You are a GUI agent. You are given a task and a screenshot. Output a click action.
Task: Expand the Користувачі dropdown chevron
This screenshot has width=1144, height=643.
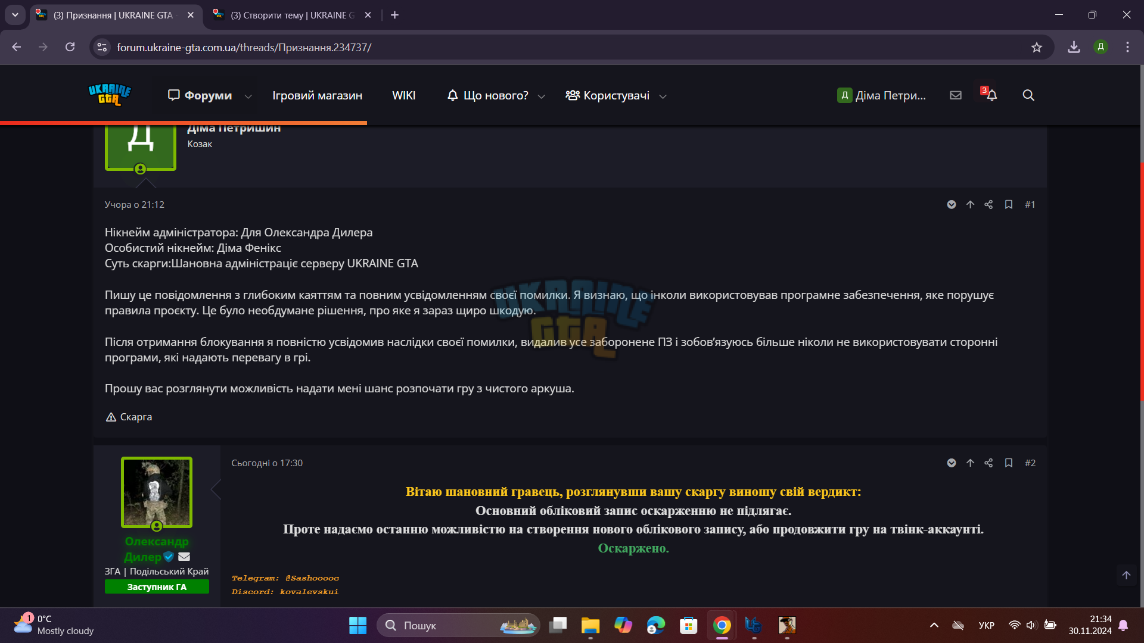click(x=663, y=96)
